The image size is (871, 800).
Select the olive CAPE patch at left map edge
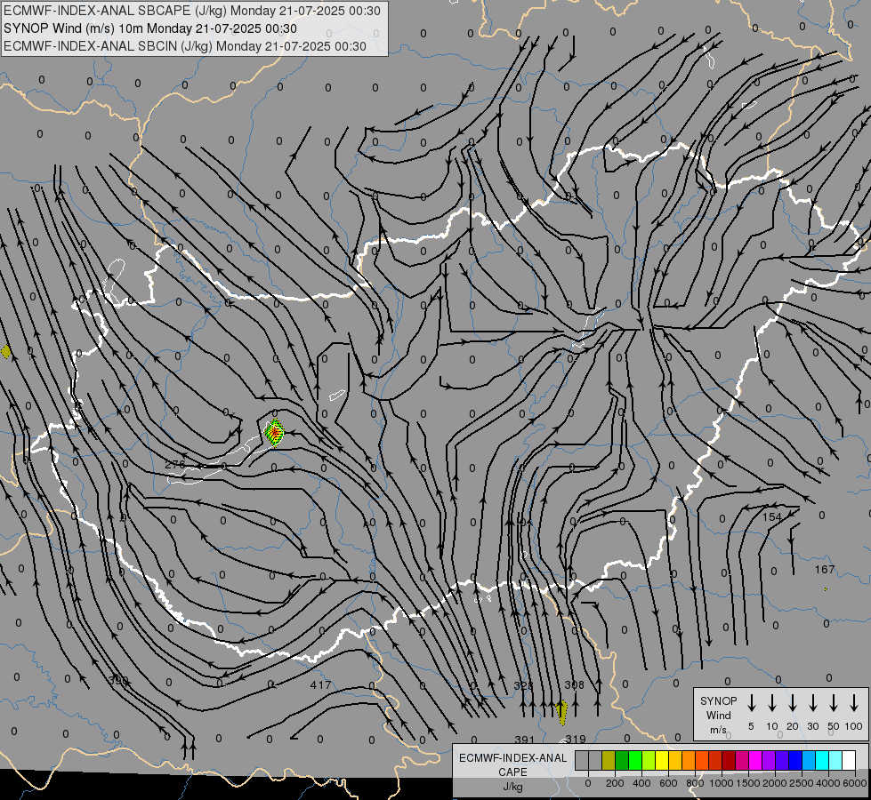(5, 351)
